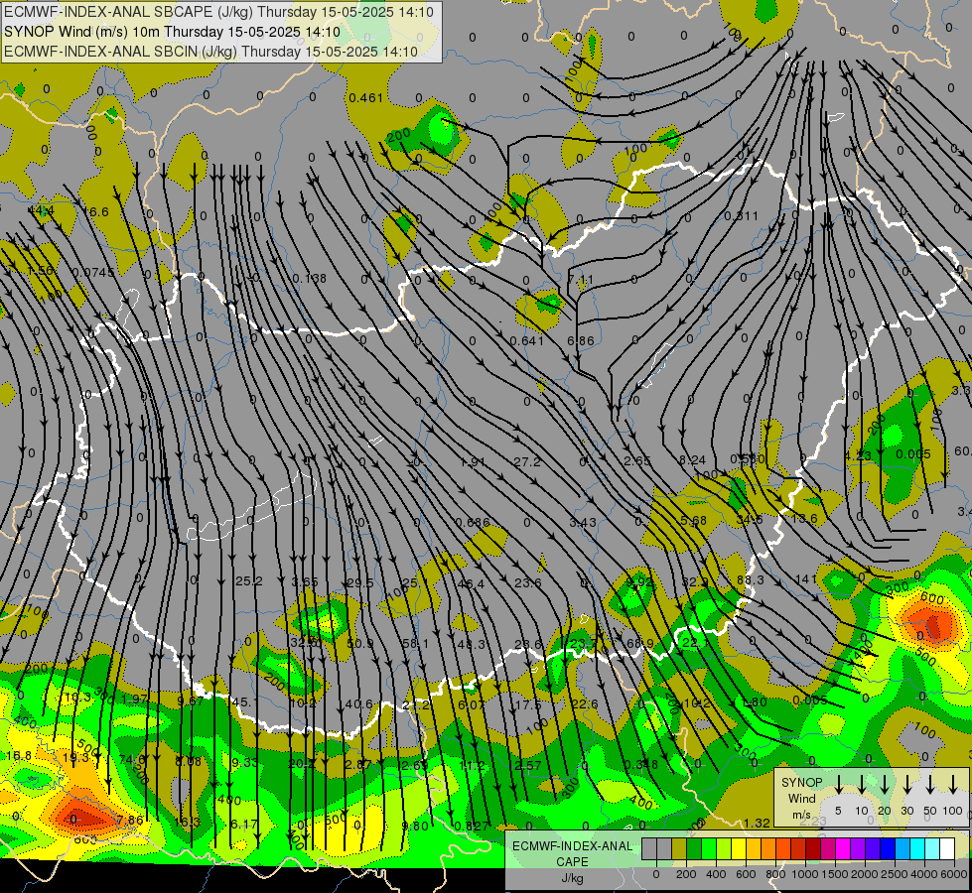Click the 7.86 value near the red maximum

pyautogui.click(x=129, y=821)
